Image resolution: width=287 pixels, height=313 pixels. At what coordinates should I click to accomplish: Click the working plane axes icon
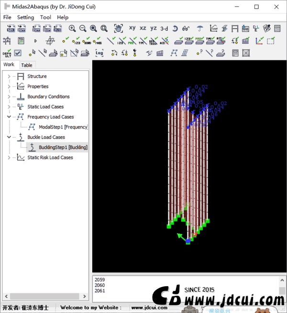point(50,41)
